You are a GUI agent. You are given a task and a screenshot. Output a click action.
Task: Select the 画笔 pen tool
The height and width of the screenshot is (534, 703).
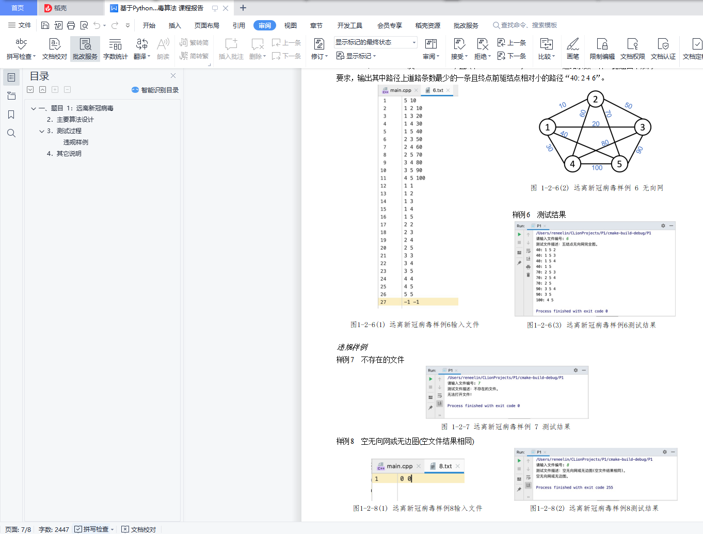click(x=573, y=49)
